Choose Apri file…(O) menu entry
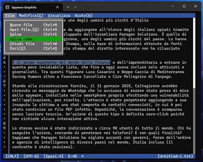Viewport: 203px width, 162px height. tap(33, 29)
